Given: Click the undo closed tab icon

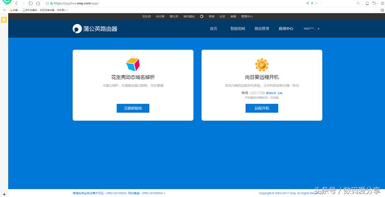Looking at the screenshot, I should tap(374, 3).
